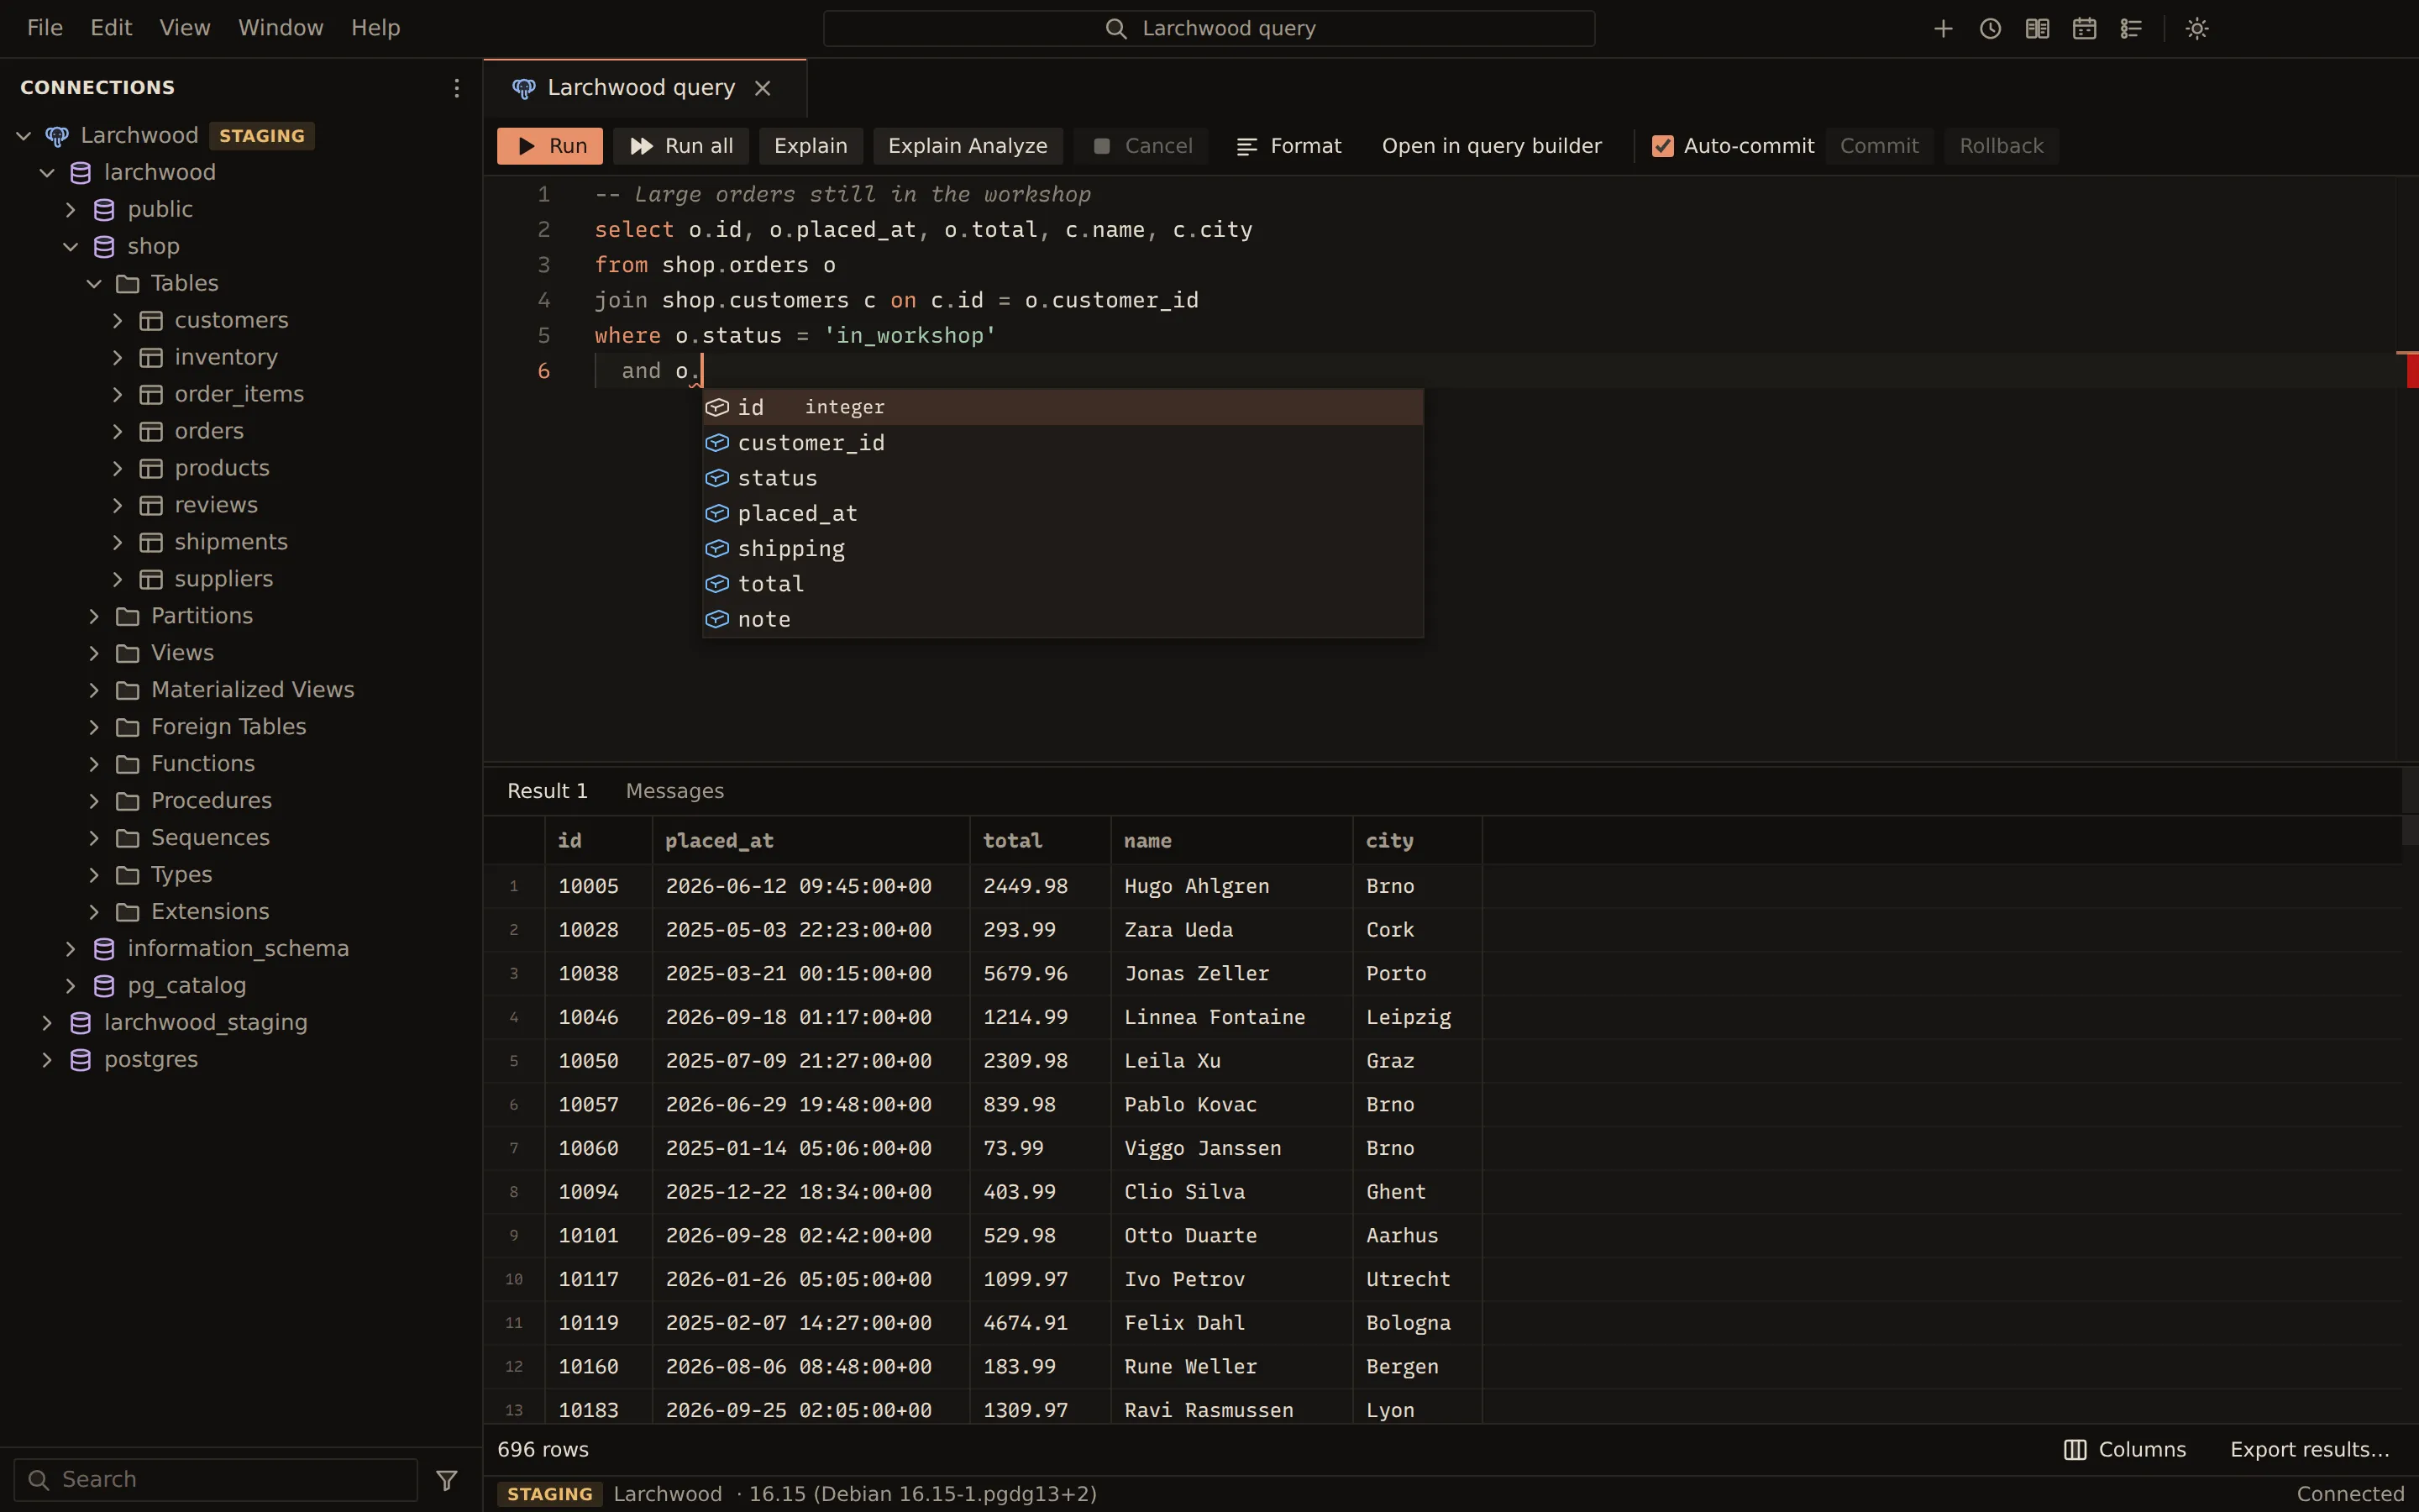Toggle light theme with sun icon
Viewport: 2419px width, 1512px height.
tap(2197, 28)
